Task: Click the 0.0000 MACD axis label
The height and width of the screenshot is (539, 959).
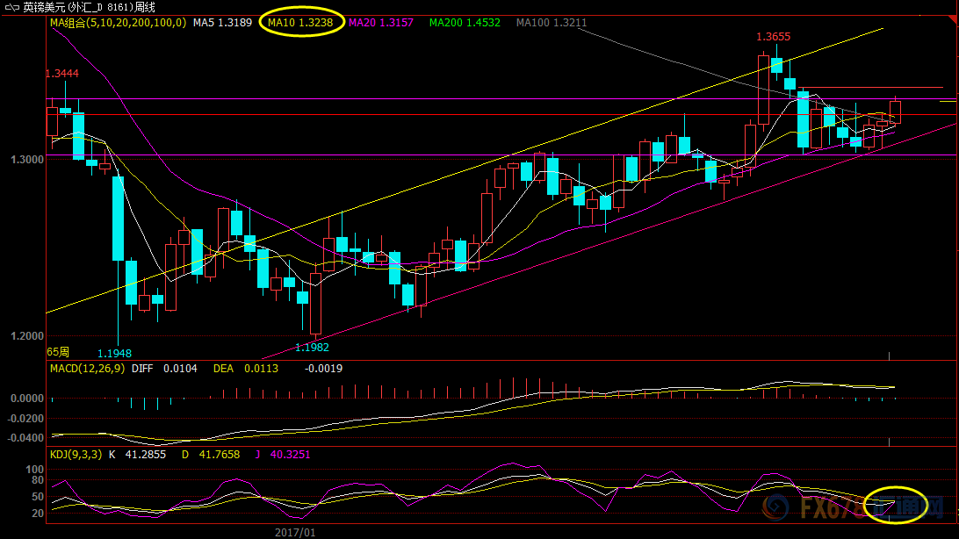Action: [27, 399]
